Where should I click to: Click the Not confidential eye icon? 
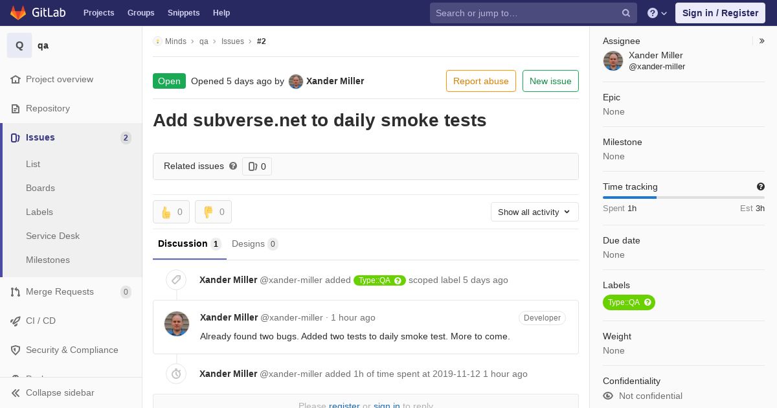pyautogui.click(x=608, y=396)
